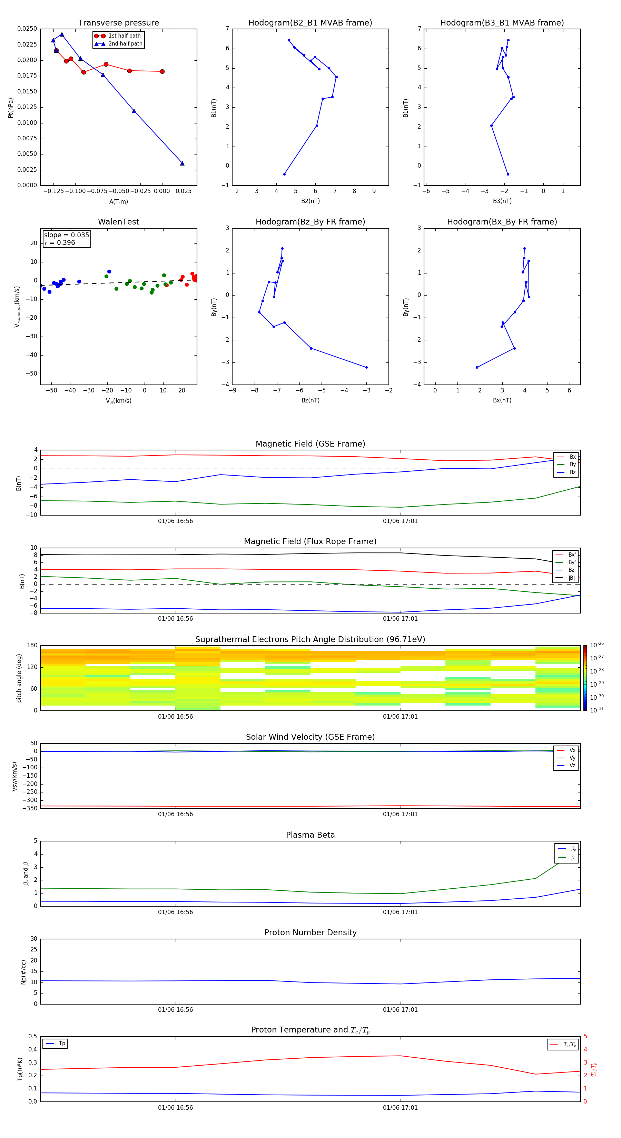This screenshot has width=621, height=1138.
Task: Click the 'Hodogram(B3_B1 MVAB frame)' title
Action: (502, 23)
